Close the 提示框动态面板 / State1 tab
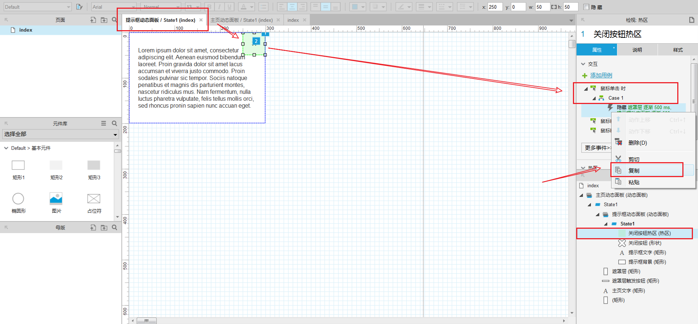 pyautogui.click(x=201, y=20)
